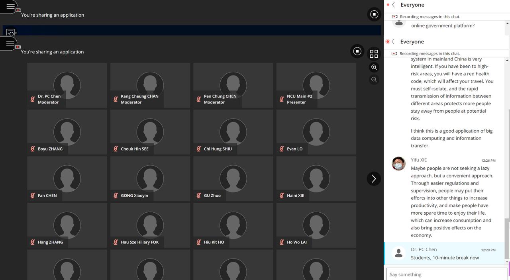The width and height of the screenshot is (510, 280).
Task: Type in the Say something field
Action: click(446, 274)
